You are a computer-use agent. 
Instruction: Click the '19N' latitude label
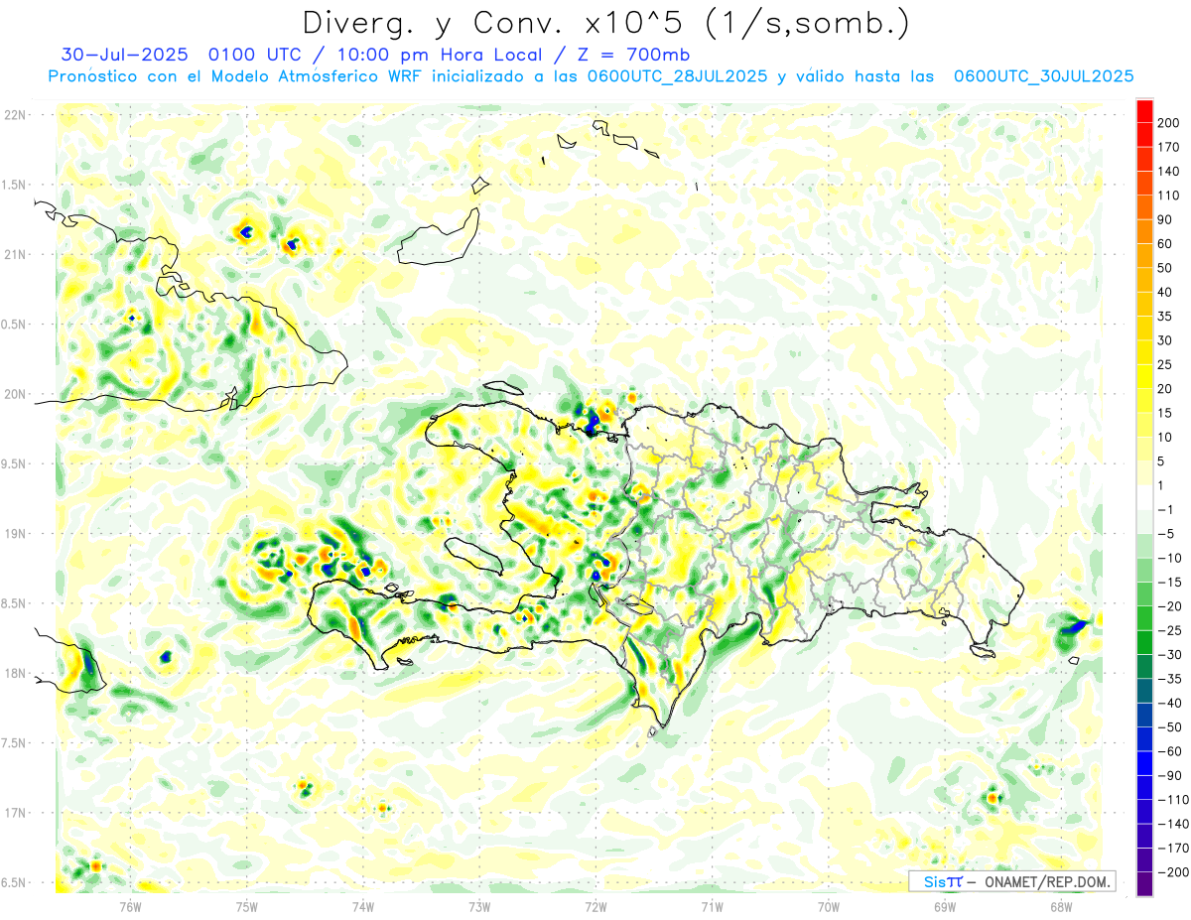coord(15,534)
